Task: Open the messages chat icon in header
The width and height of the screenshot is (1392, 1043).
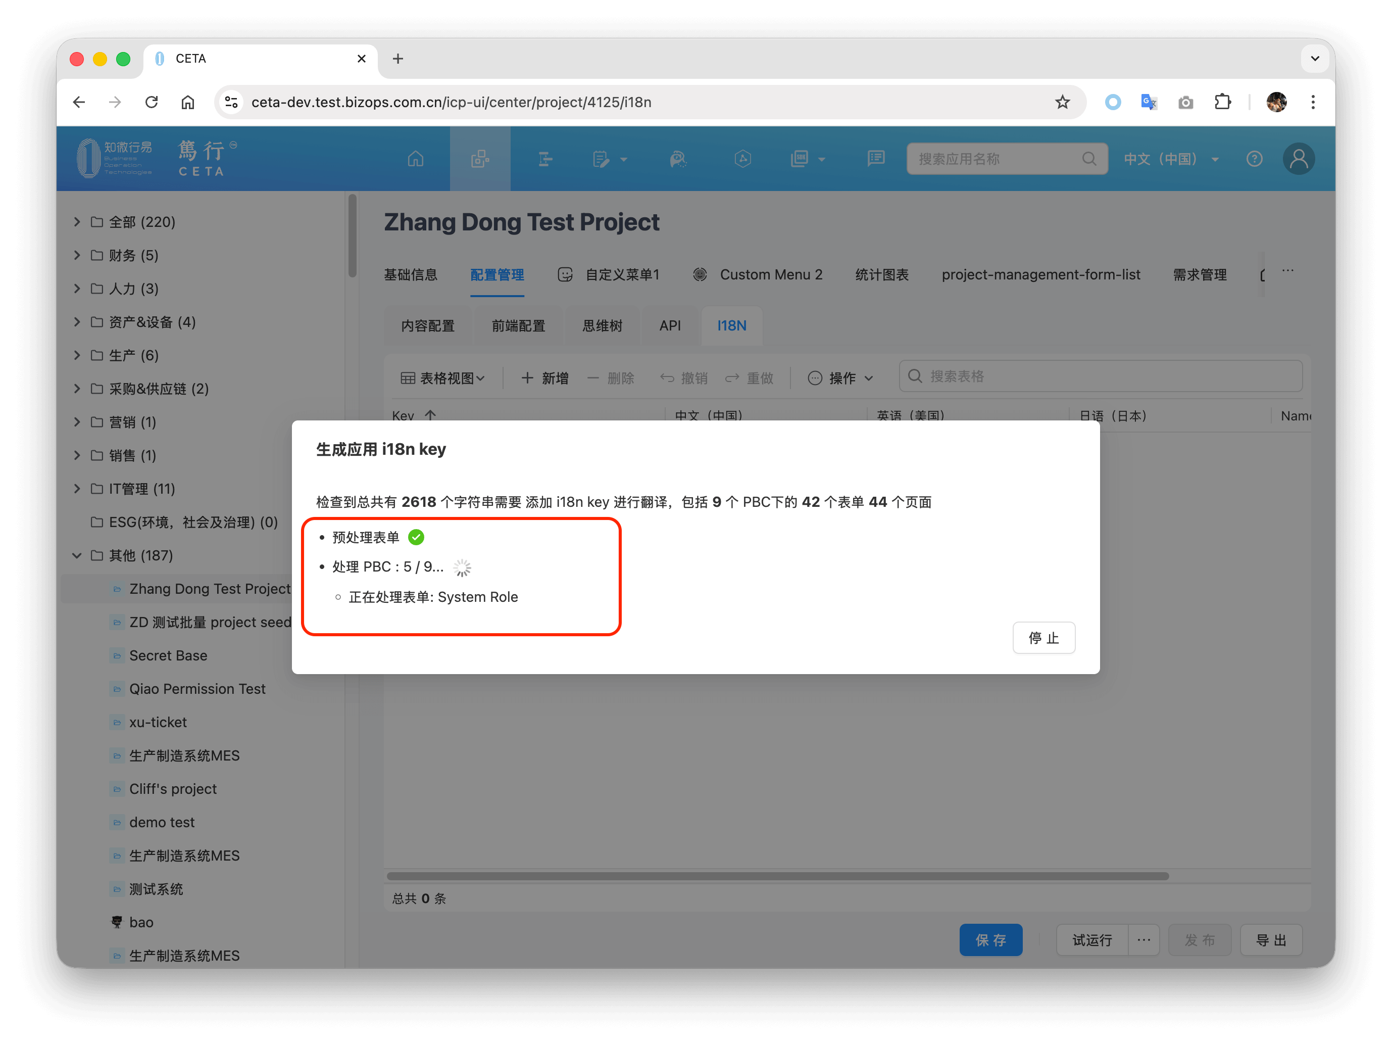Action: coord(876,159)
